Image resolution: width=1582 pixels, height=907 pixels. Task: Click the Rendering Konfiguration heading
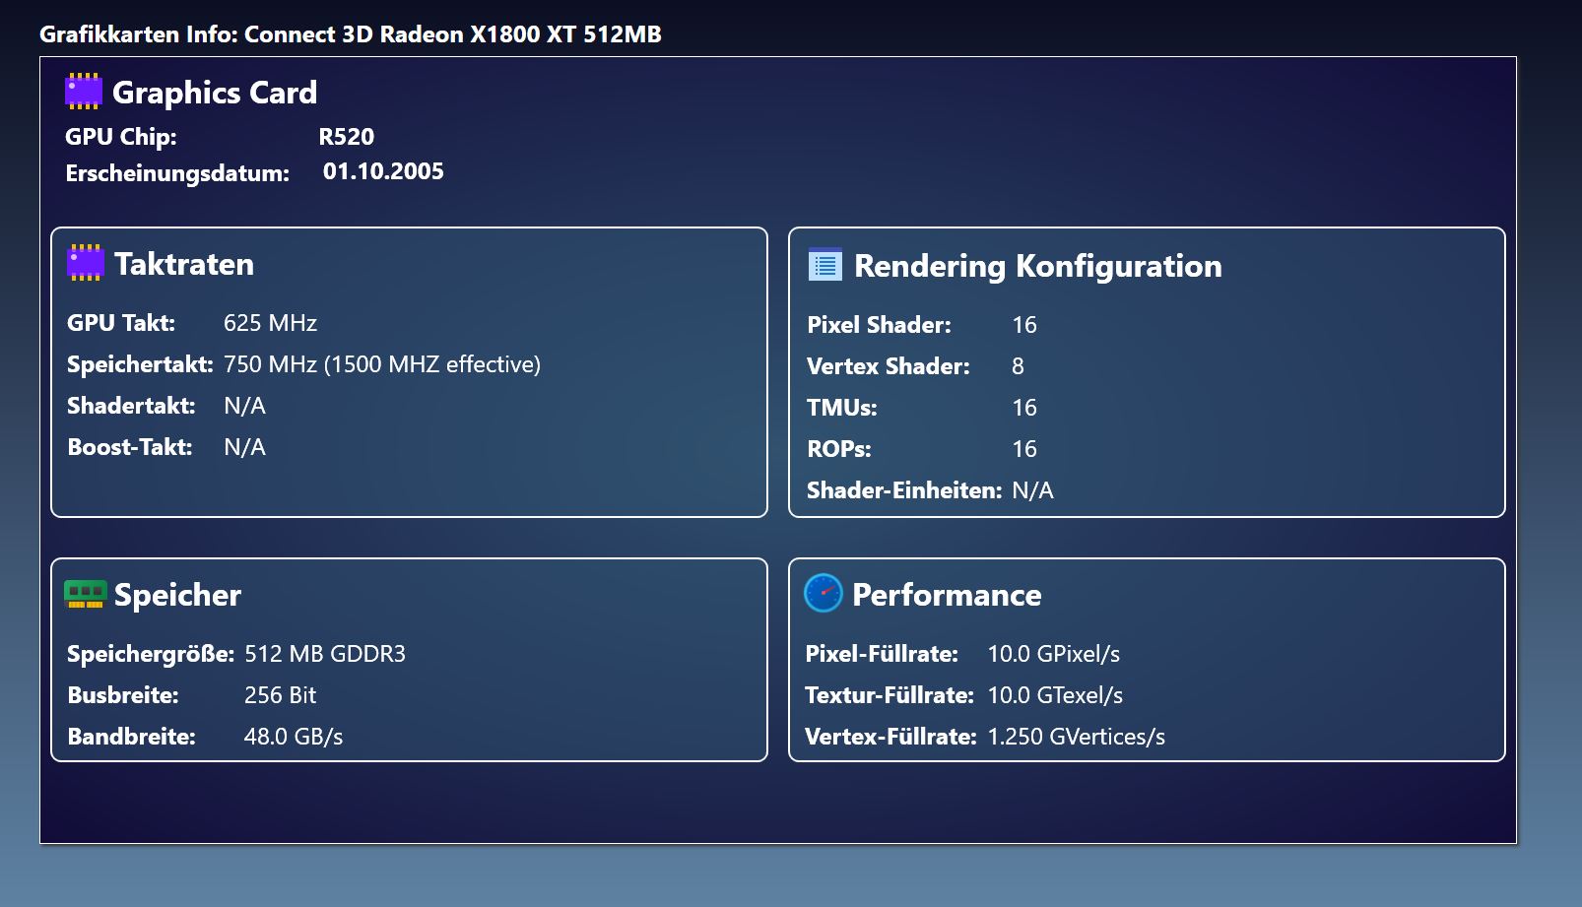1038,266
